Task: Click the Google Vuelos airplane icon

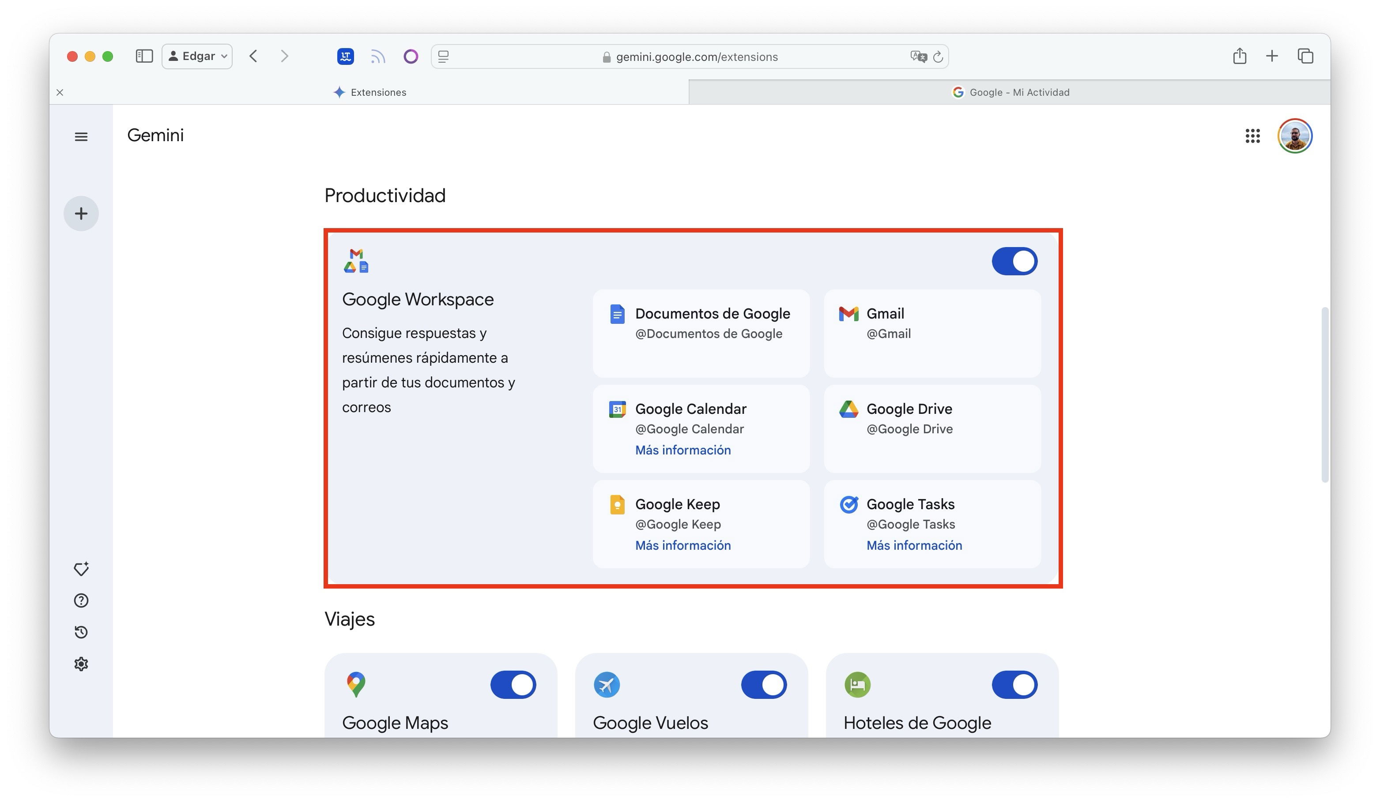Action: tap(607, 684)
